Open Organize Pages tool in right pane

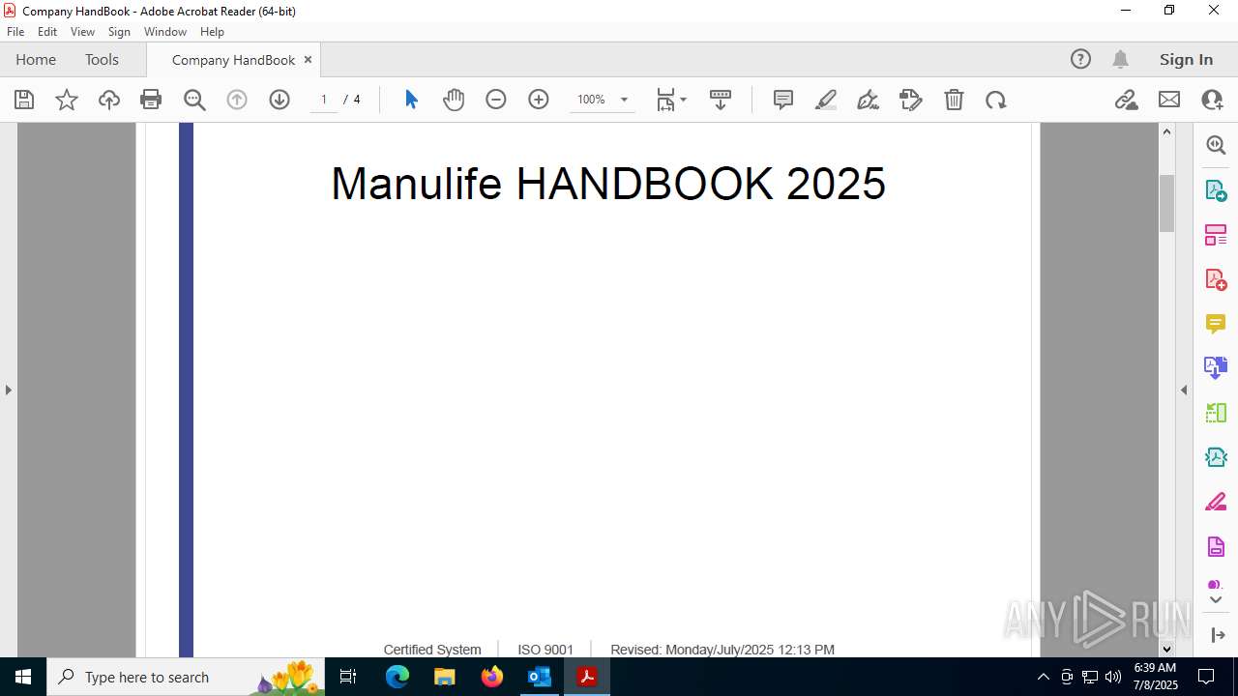1216,235
